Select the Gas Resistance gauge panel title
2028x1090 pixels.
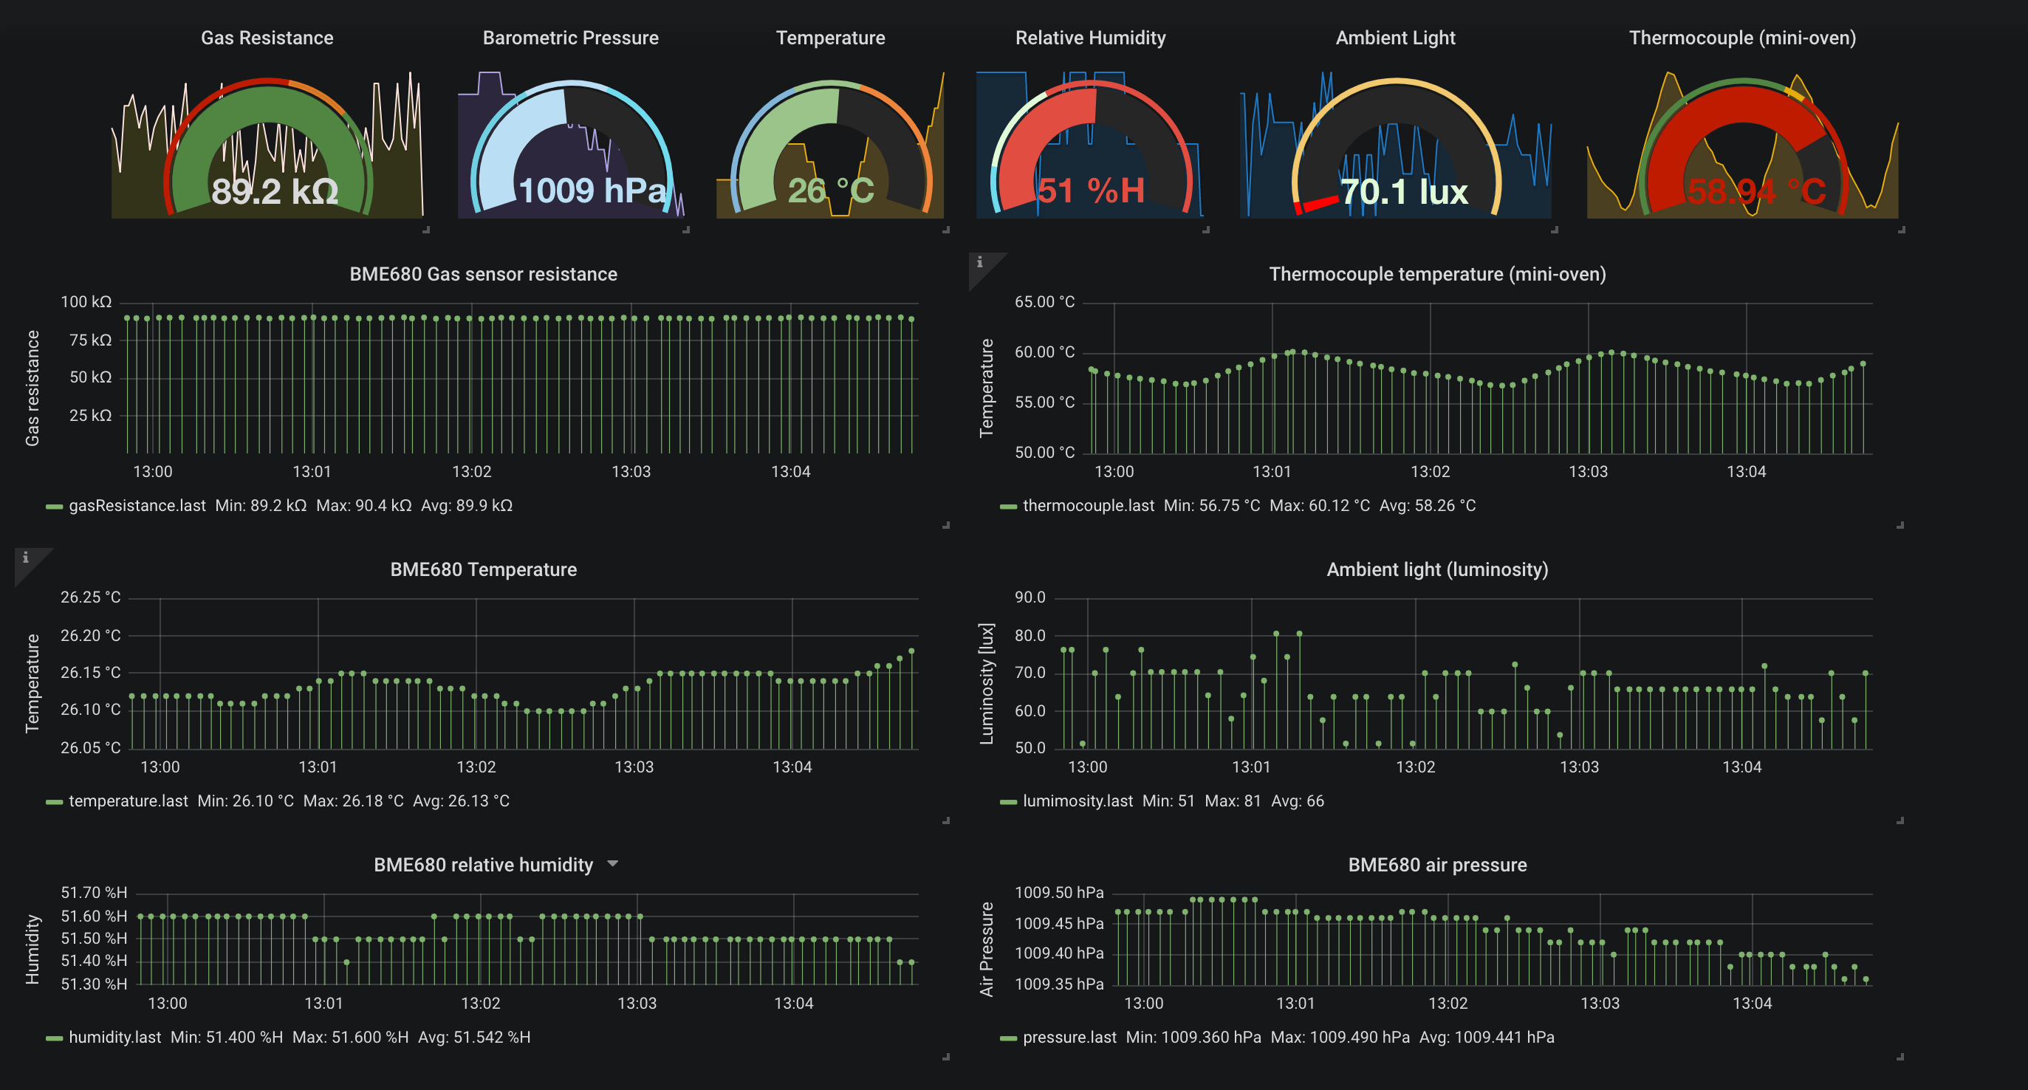(x=267, y=37)
